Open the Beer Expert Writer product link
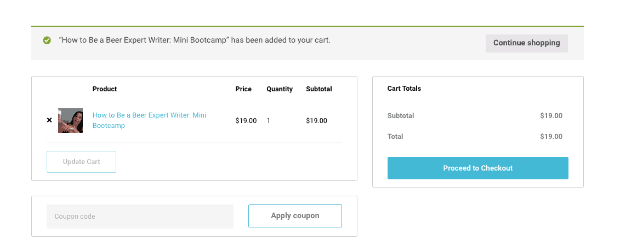 coord(149,121)
